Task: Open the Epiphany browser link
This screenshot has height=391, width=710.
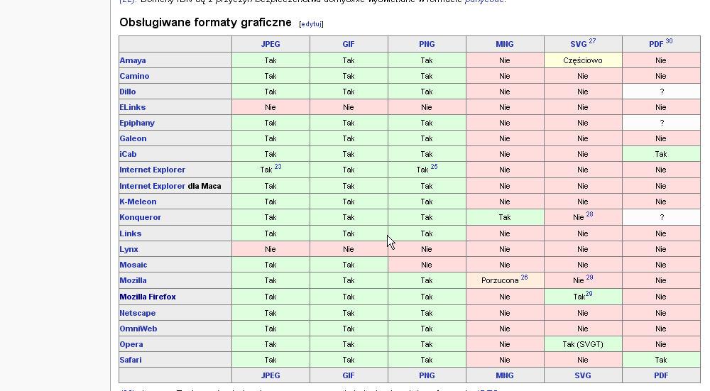Action: (137, 123)
